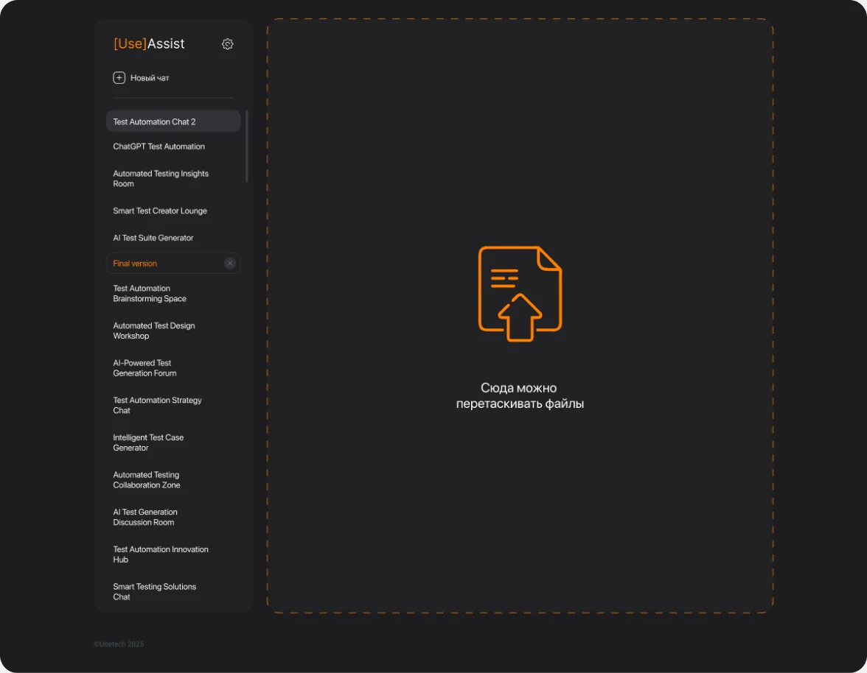Click the ©Usetech 2025 footer text

point(119,644)
